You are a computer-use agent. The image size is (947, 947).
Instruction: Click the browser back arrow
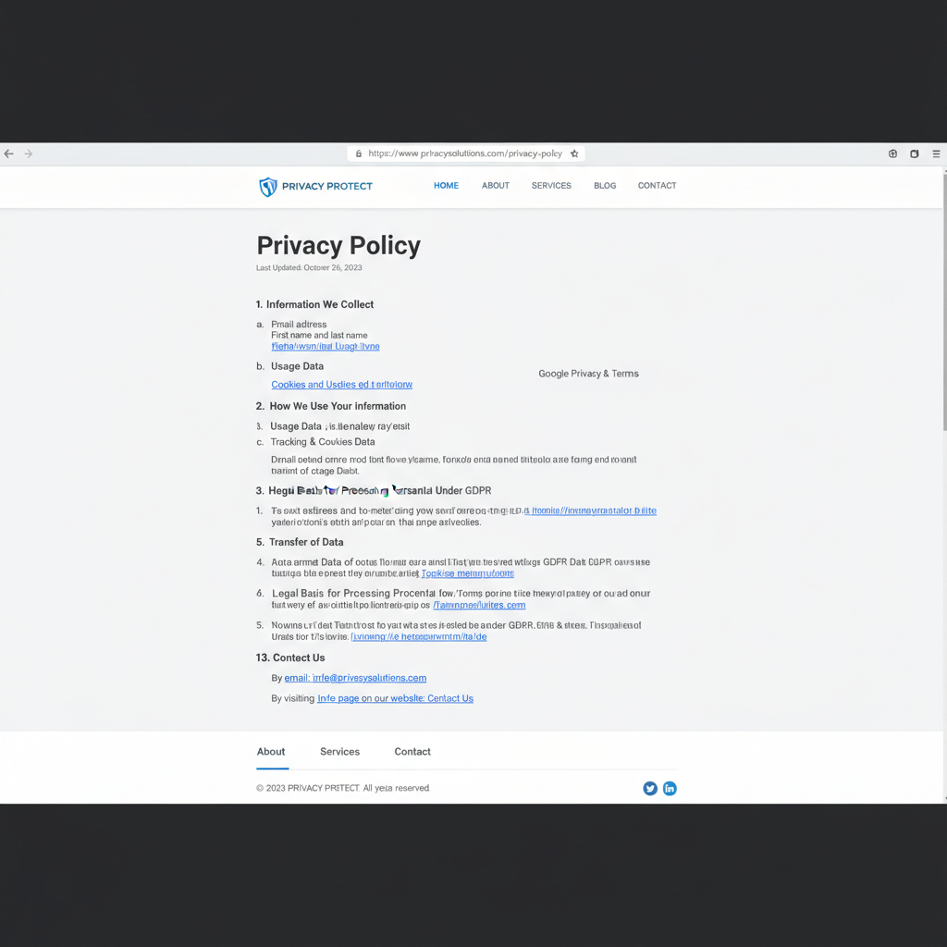tap(9, 154)
